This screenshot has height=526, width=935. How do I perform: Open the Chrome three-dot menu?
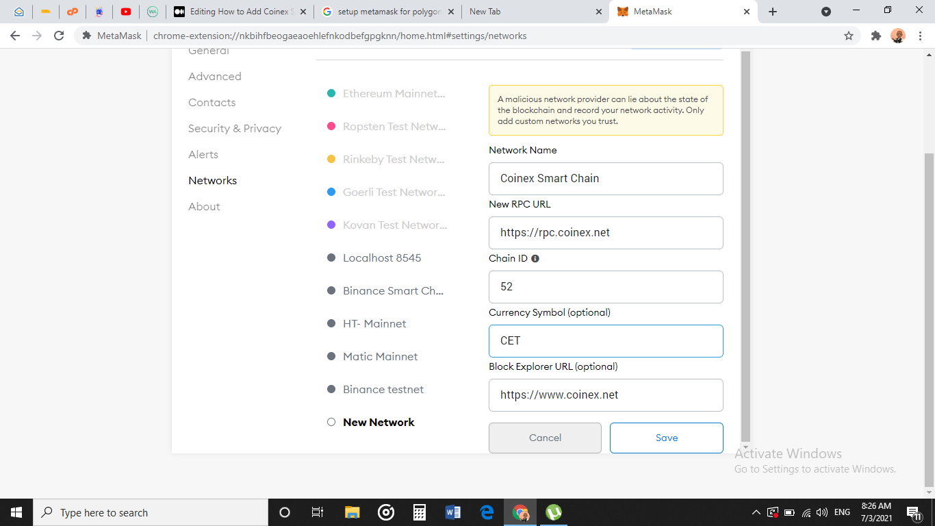coord(920,36)
